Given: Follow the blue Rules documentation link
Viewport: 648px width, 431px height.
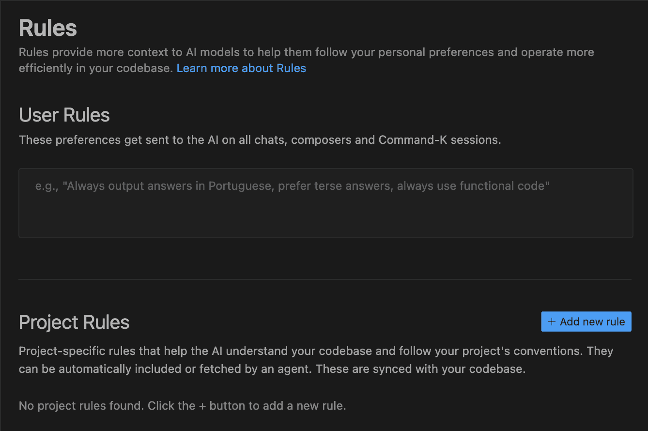Looking at the screenshot, I should point(241,68).
